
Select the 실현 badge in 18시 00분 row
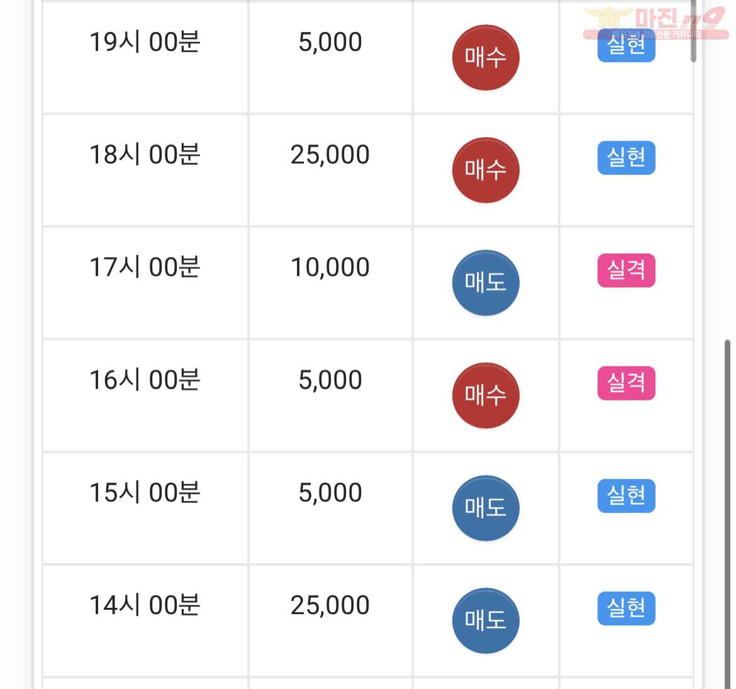coord(626,158)
